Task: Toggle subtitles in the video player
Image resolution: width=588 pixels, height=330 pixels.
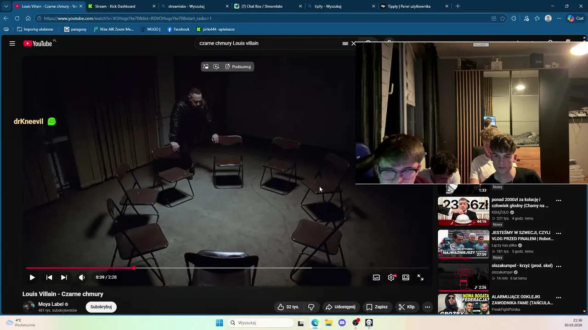Action: [376, 277]
